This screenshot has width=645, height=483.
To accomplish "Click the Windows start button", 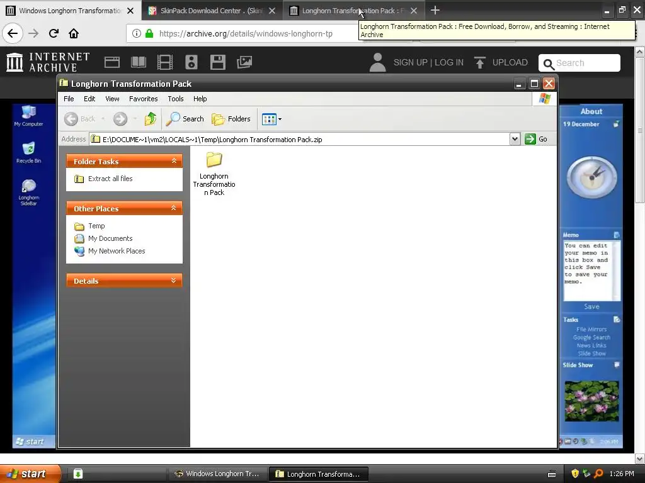I will (x=30, y=474).
